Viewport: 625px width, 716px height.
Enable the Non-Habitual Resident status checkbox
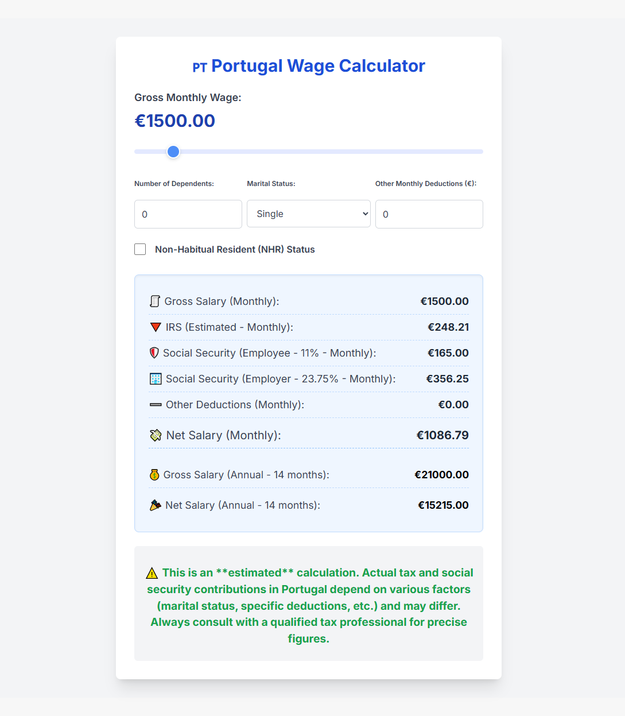(x=140, y=249)
